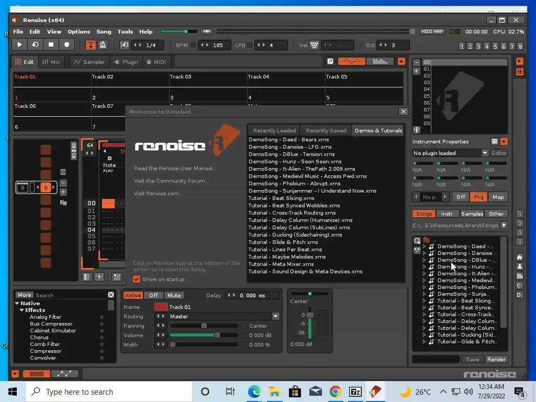Switch to the Plugin tab
536x402 pixels.
(126, 62)
